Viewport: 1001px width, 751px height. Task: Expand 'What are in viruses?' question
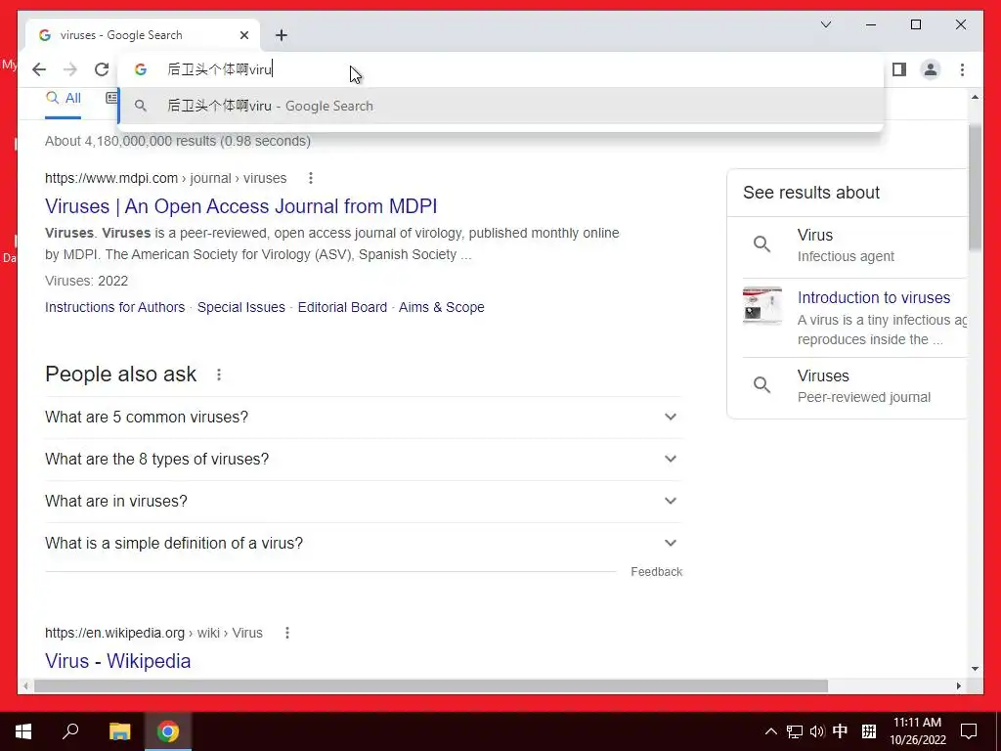pyautogui.click(x=364, y=502)
